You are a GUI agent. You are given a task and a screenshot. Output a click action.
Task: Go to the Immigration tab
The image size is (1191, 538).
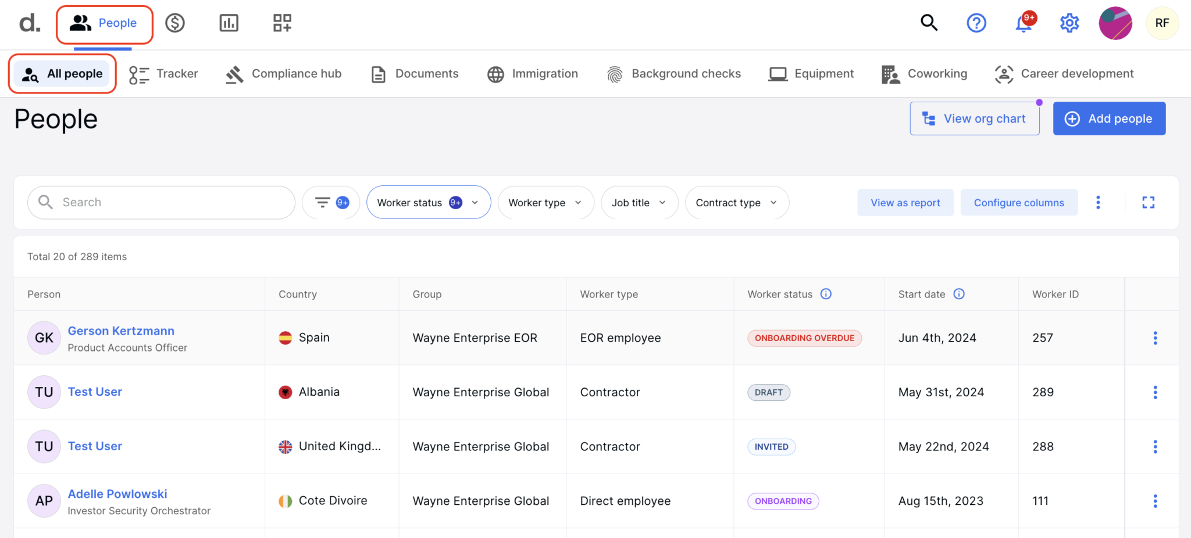pyautogui.click(x=533, y=74)
